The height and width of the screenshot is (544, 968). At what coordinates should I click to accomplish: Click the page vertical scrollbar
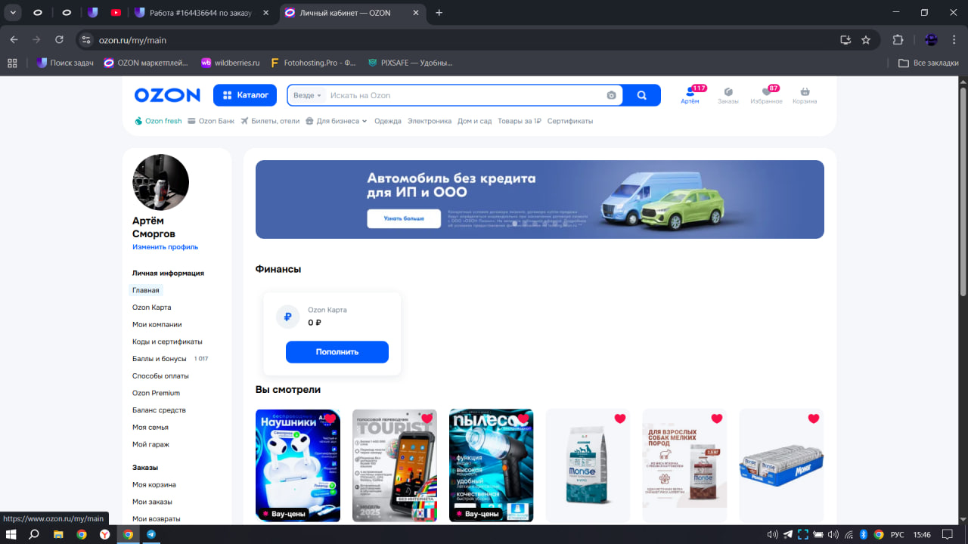pos(963,191)
